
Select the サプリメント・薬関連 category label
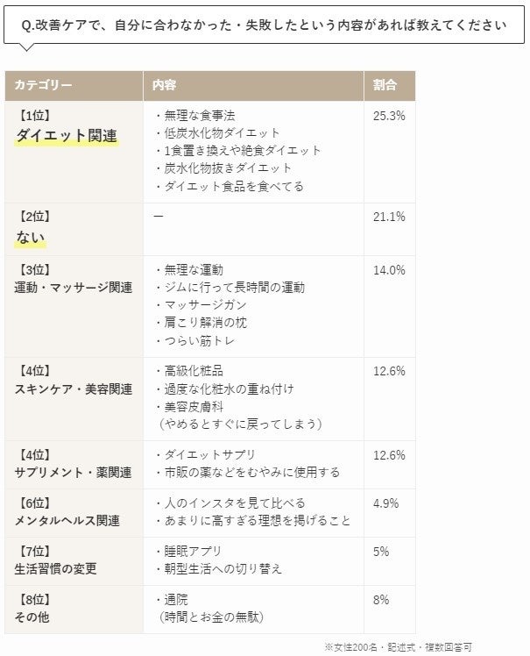coord(73,473)
